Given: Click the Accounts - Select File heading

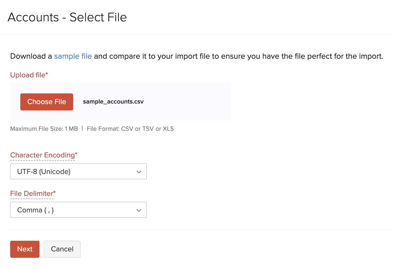Looking at the screenshot, I should (x=67, y=17).
